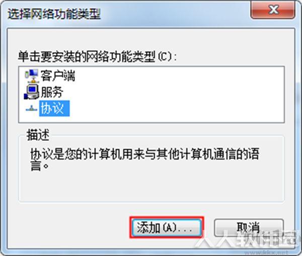Click the www.kkx.net watermark URL
Screen dimensions: 302x256
(x=266, y=252)
